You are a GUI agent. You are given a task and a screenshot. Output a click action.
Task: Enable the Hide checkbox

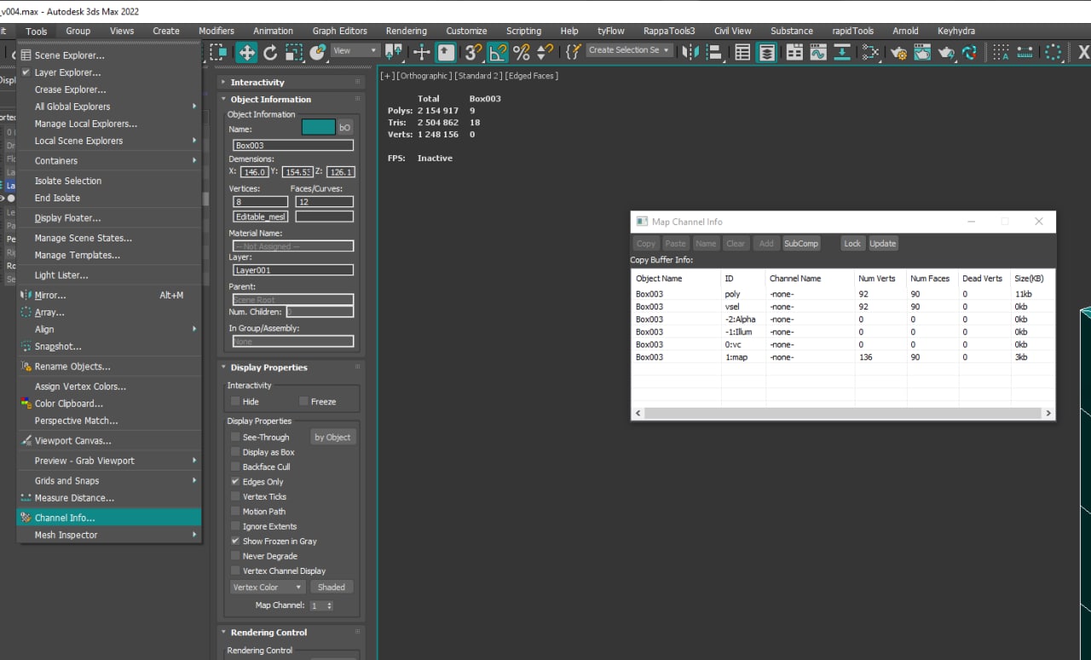click(235, 402)
